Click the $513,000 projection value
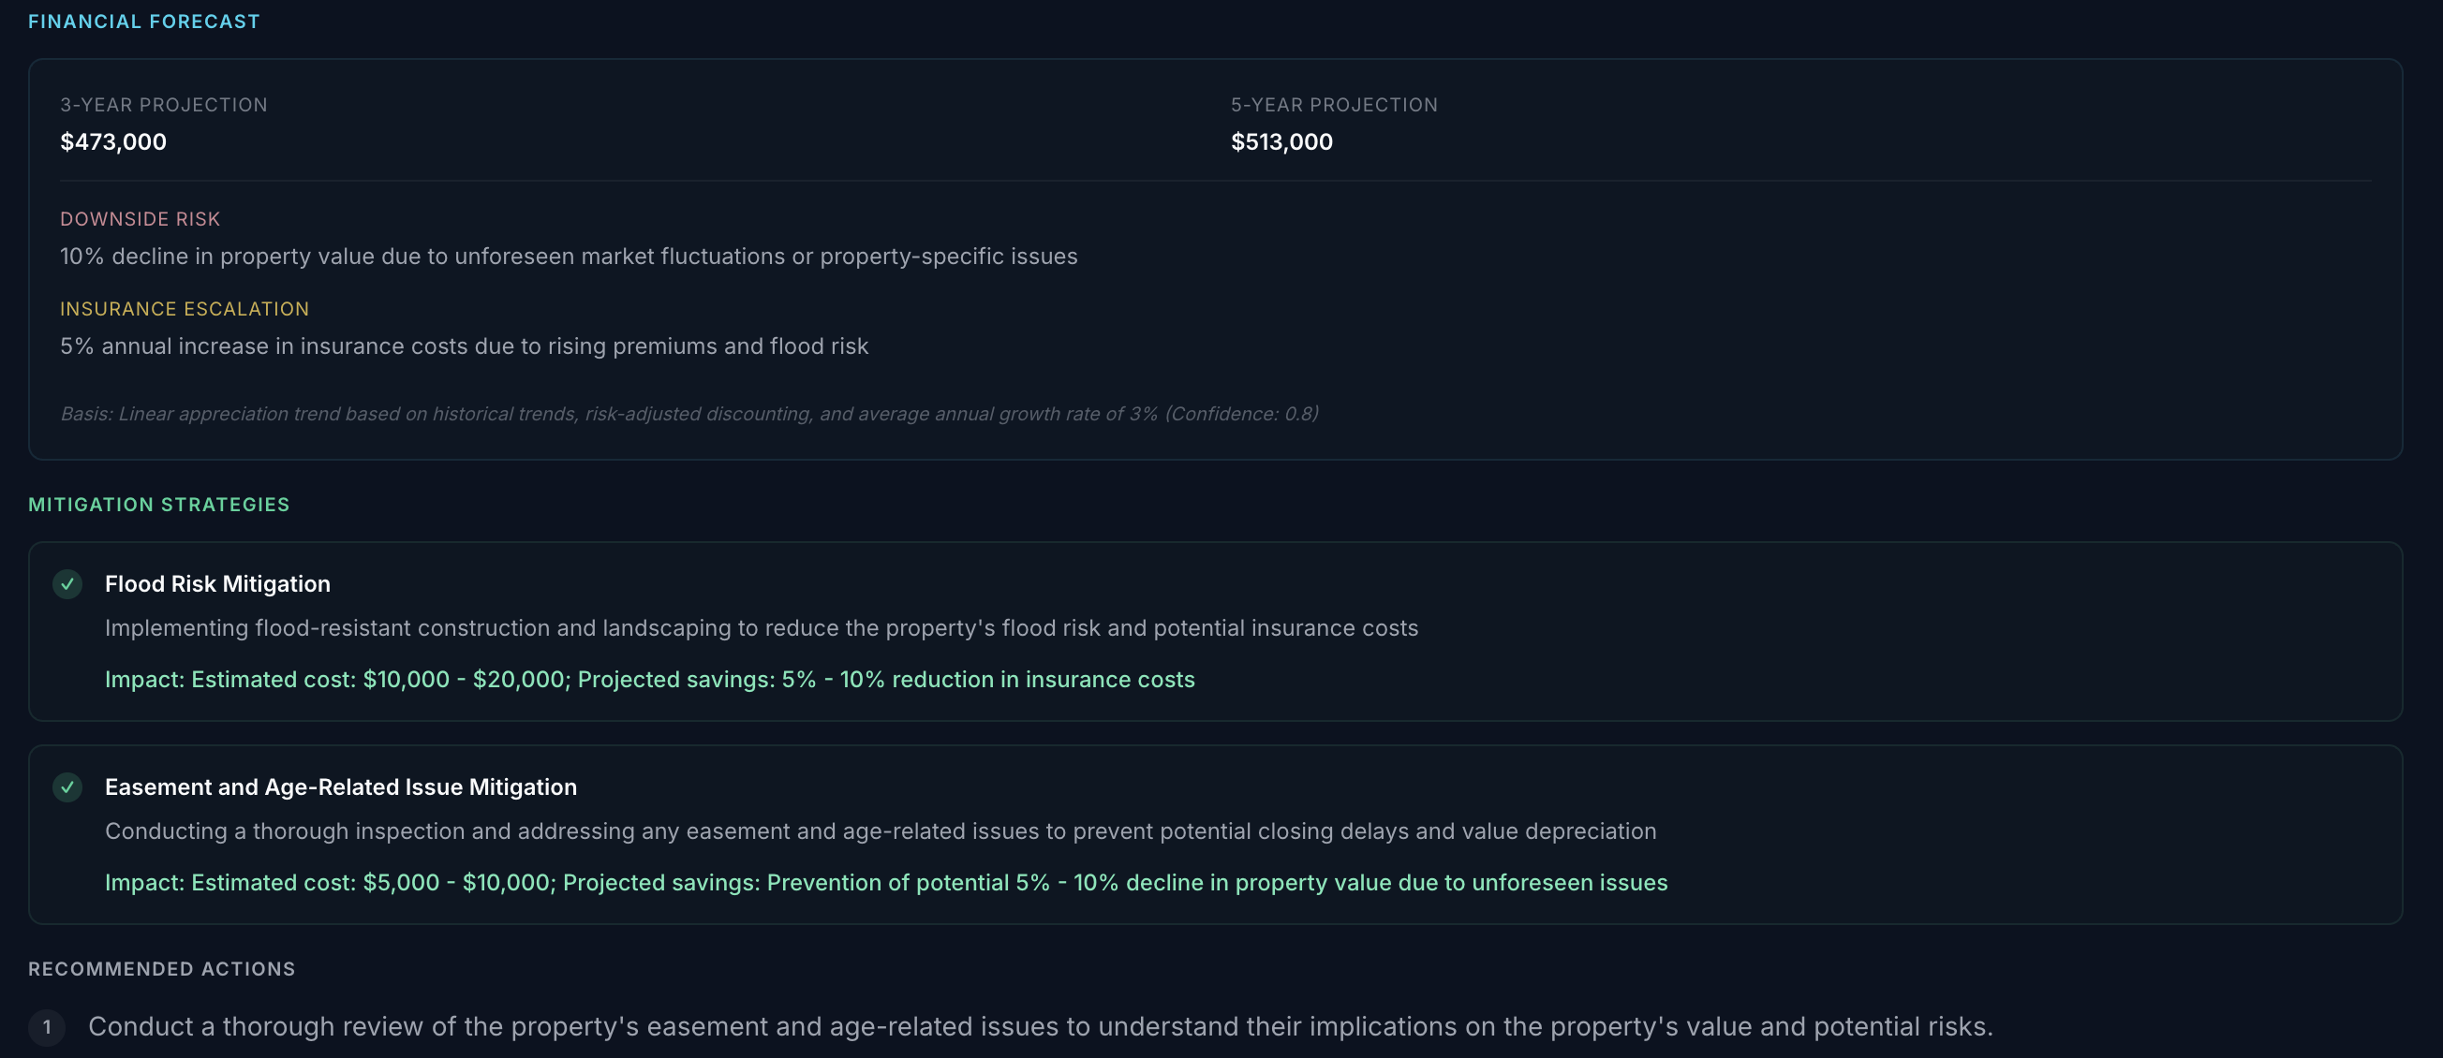 pyautogui.click(x=1281, y=142)
